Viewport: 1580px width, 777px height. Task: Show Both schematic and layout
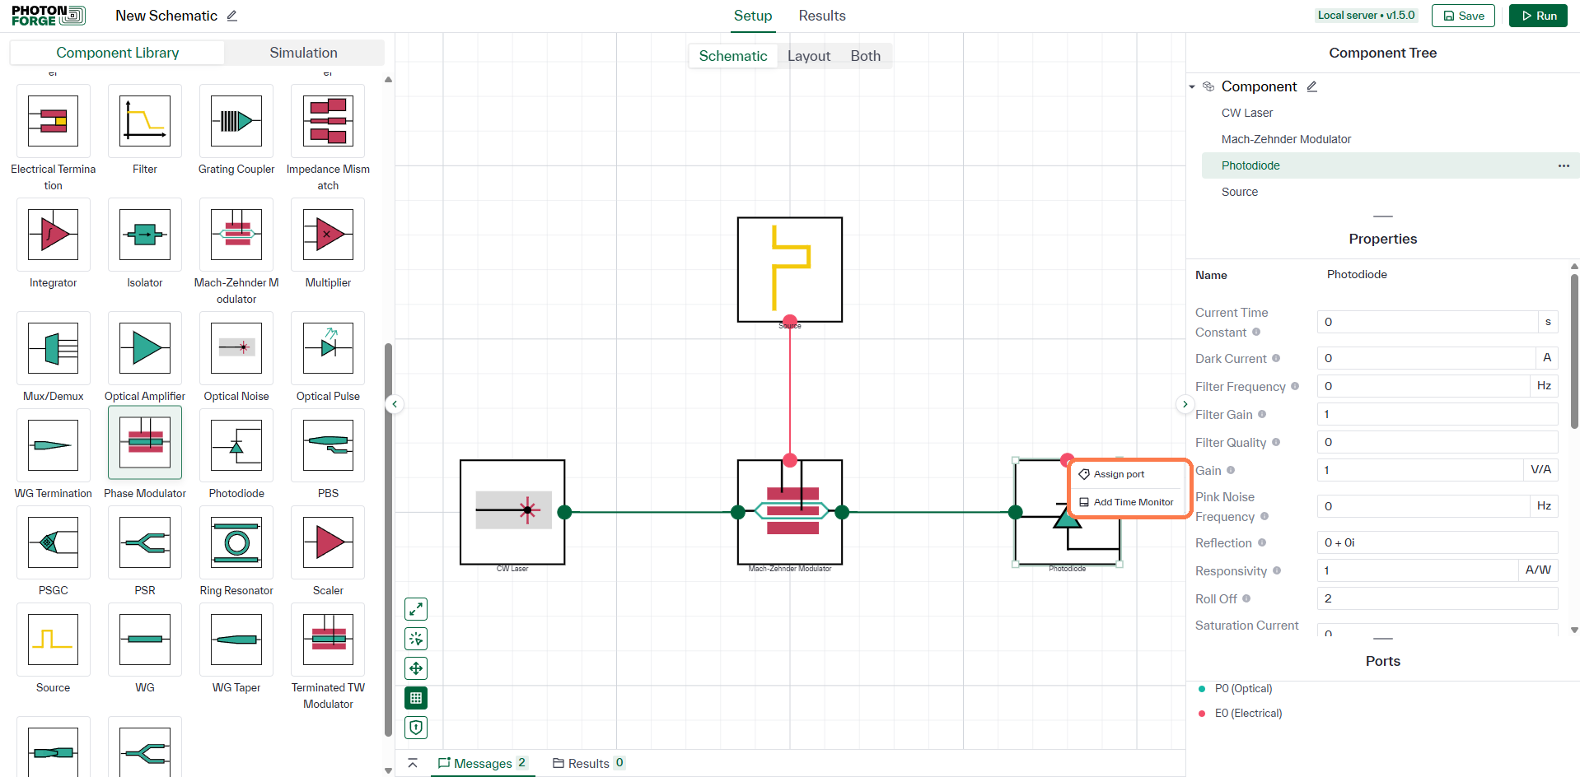click(x=865, y=56)
